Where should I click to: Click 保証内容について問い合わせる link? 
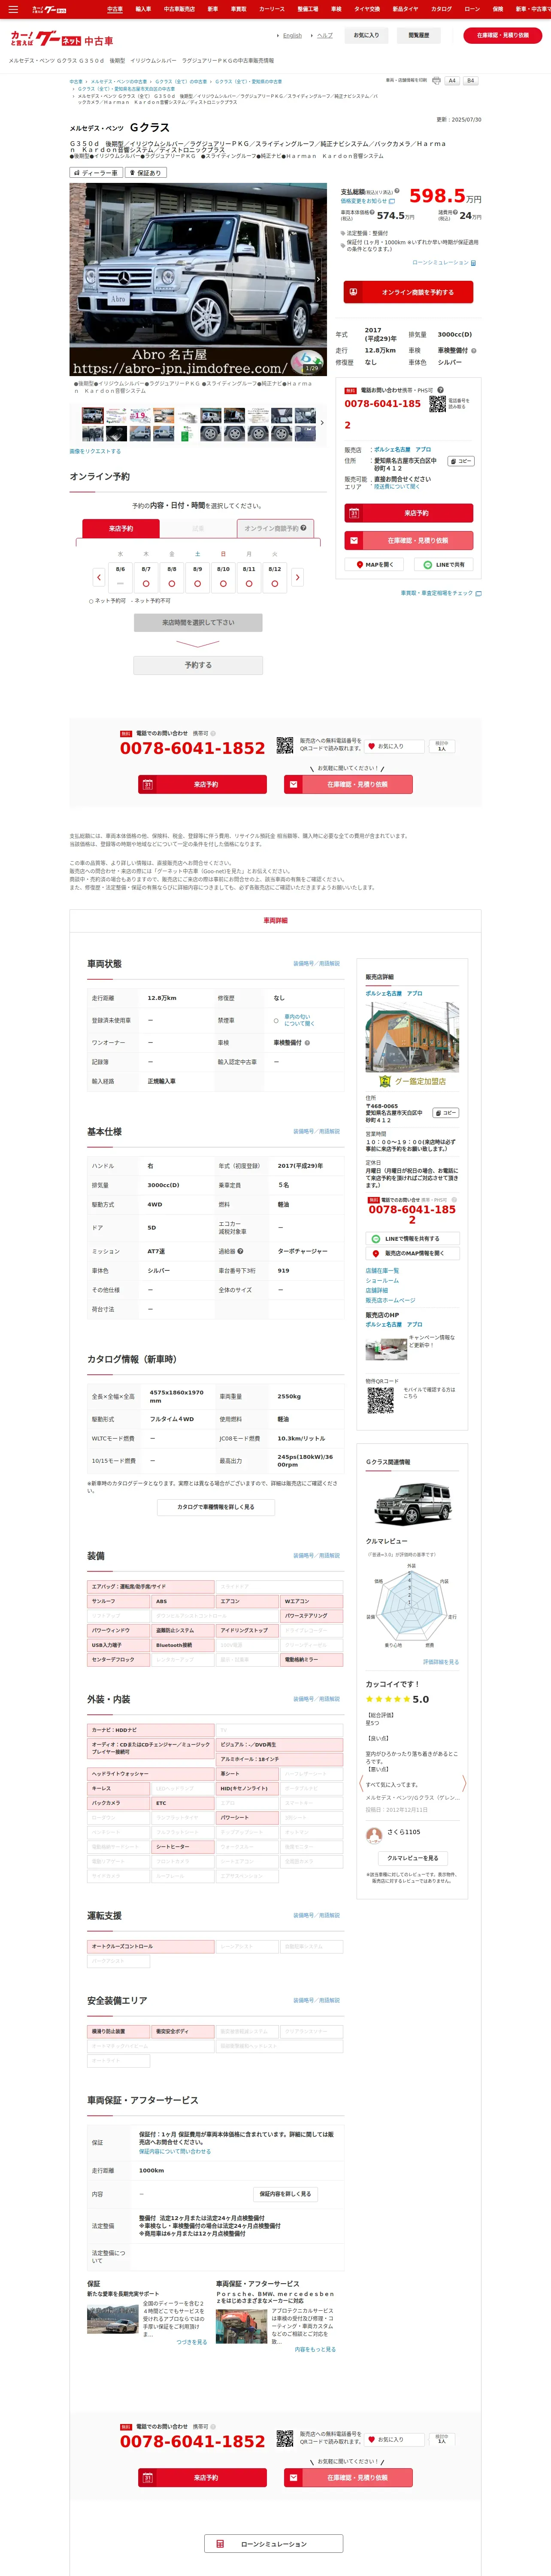click(x=175, y=2151)
